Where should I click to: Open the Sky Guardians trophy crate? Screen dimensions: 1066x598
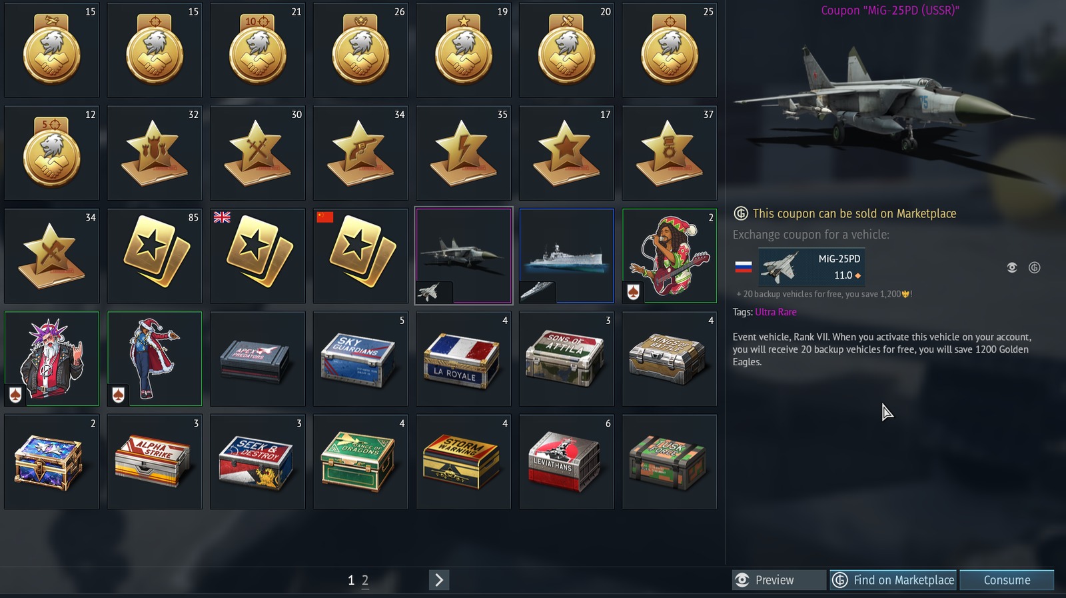[360, 359]
